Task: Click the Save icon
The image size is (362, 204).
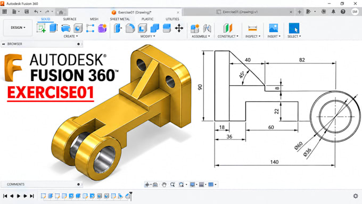Action: coord(27,12)
